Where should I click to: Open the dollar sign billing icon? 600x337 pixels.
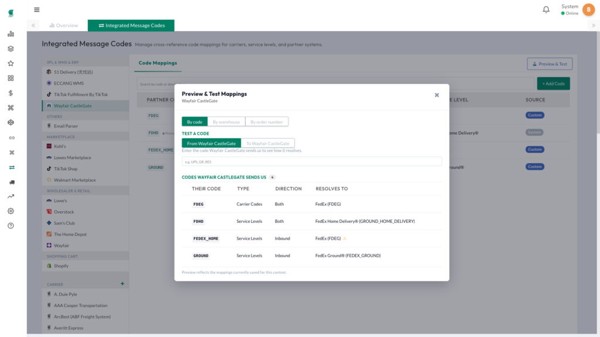(x=11, y=93)
